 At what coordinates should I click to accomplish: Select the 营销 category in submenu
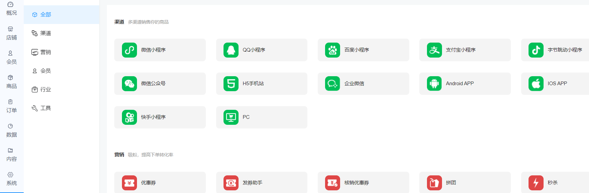61,52
